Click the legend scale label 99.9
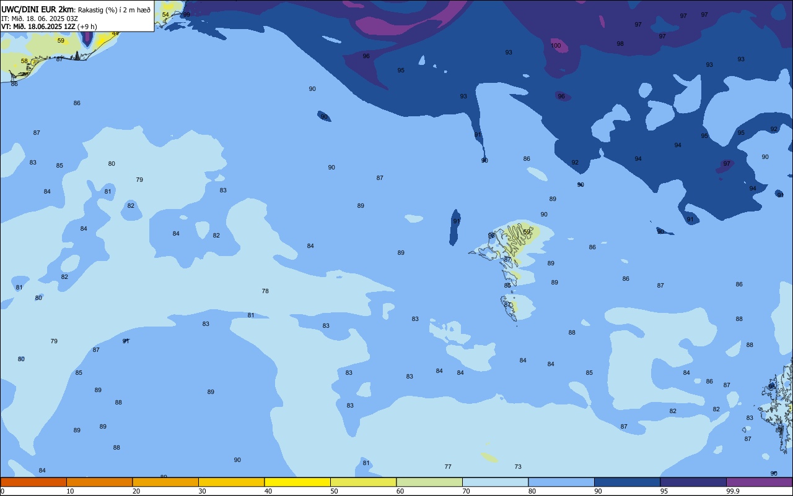This screenshot has width=793, height=496. click(732, 491)
